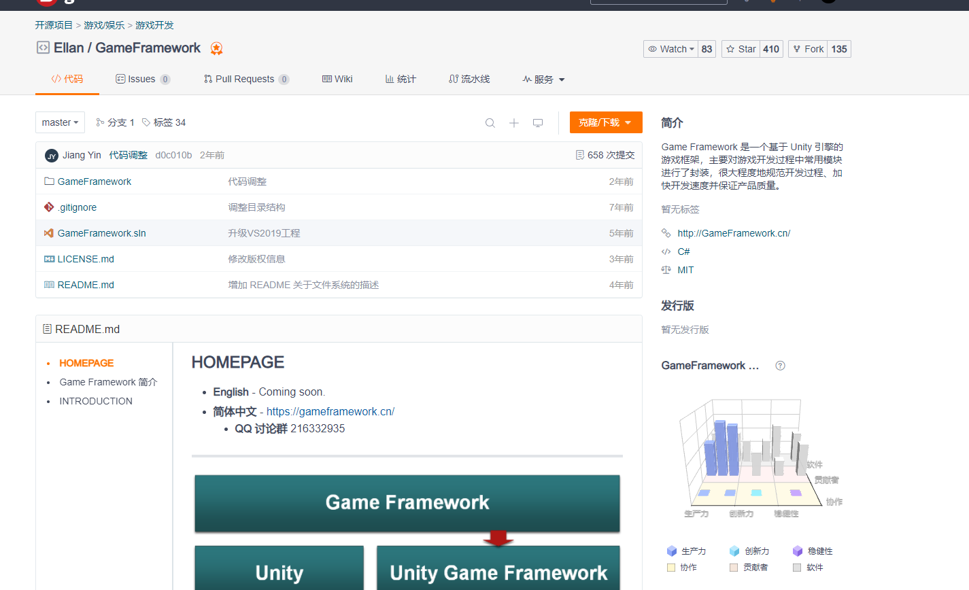Click the fork count 135
The image size is (969, 590).
click(x=839, y=49)
